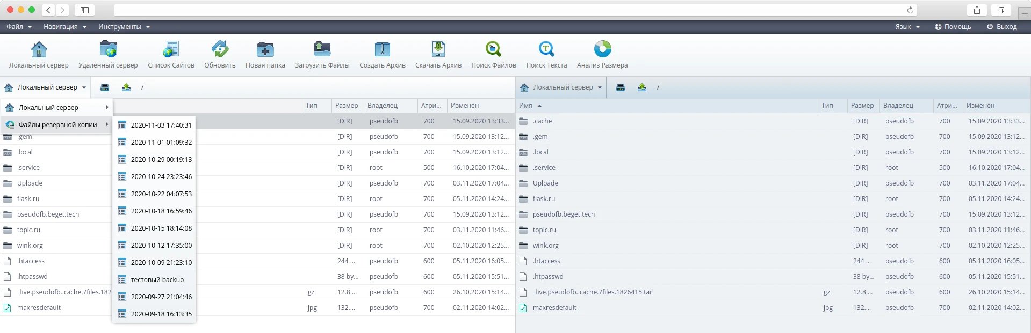Click the Create Archive icon
Screen dimensions: 1031x333
(x=382, y=50)
